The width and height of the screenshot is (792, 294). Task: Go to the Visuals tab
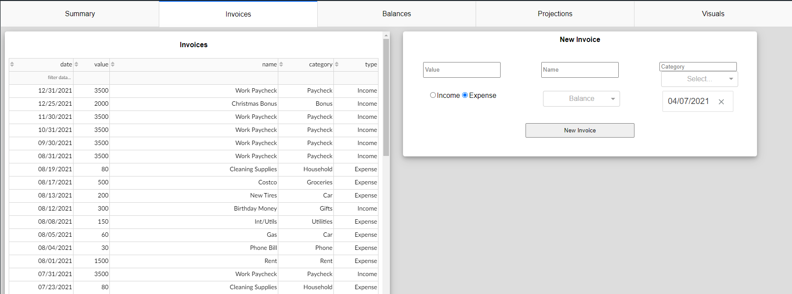click(x=713, y=14)
